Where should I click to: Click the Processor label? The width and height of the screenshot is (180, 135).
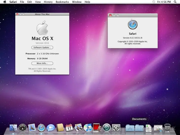(x=30, y=53)
